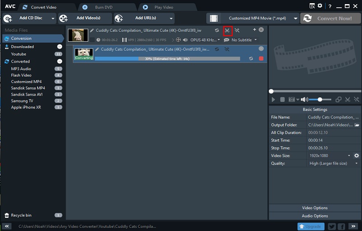This screenshot has width=362, height=231.
Task: Open the Add URL(s) dropdown arrow
Action: pyautogui.click(x=171, y=19)
